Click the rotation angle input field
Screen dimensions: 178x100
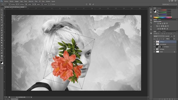point(45,4)
